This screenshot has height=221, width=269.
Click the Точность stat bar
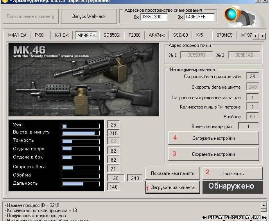[x=81, y=141]
